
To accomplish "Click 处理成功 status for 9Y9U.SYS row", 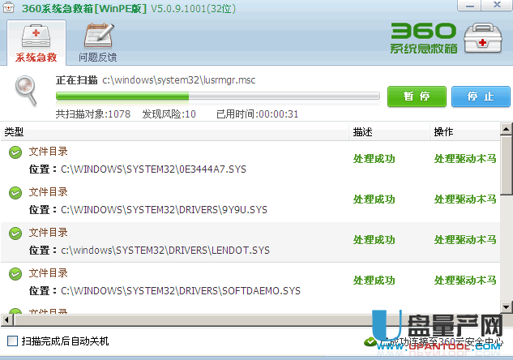I will pyautogui.click(x=374, y=199).
